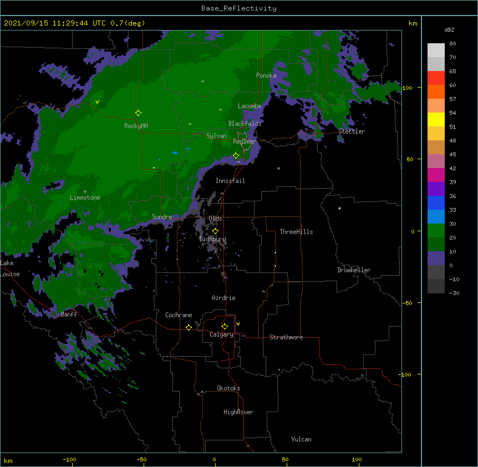Select the slate purple 0-10 dBZ legend swatch
478x467 pixels.
[x=436, y=258]
